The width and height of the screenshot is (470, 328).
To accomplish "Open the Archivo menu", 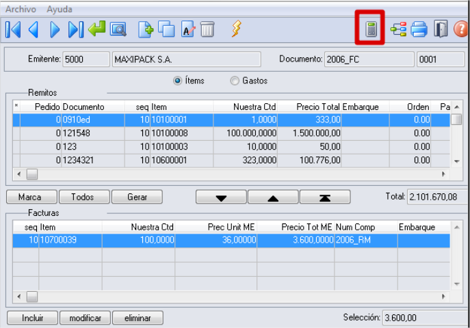I will pos(21,10).
